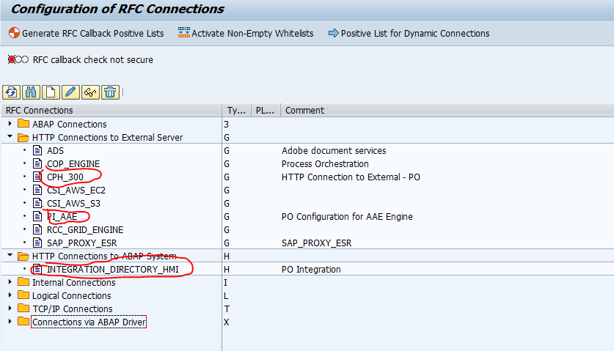614x351 pixels.
Task: Click the Logical Connections folder icon
Action: coord(23,295)
